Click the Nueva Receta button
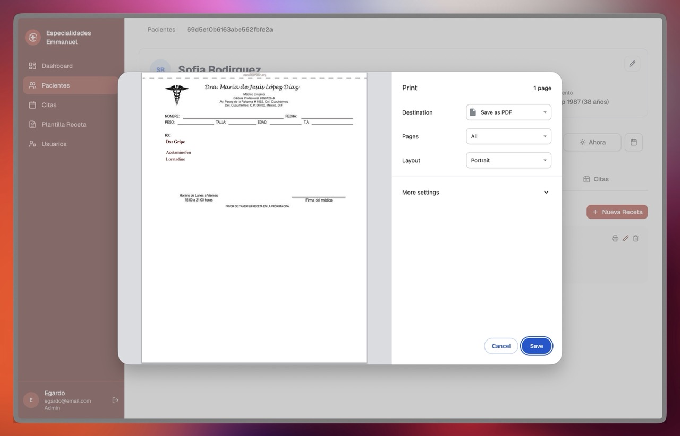This screenshot has width=680, height=436. [x=617, y=212]
